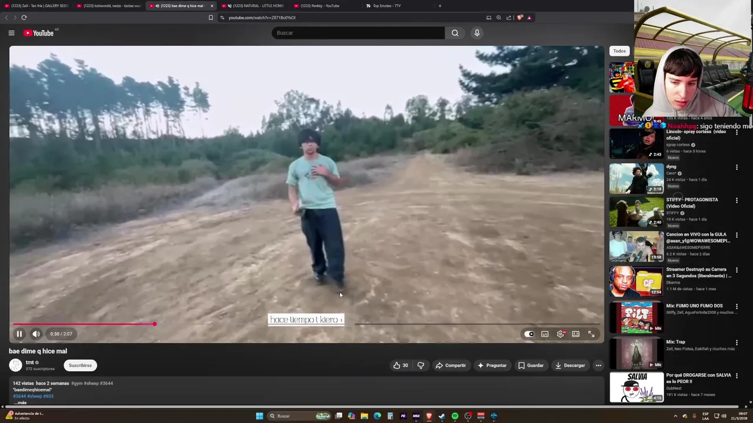Click the browser back arrow
753x423 pixels.
point(6,18)
